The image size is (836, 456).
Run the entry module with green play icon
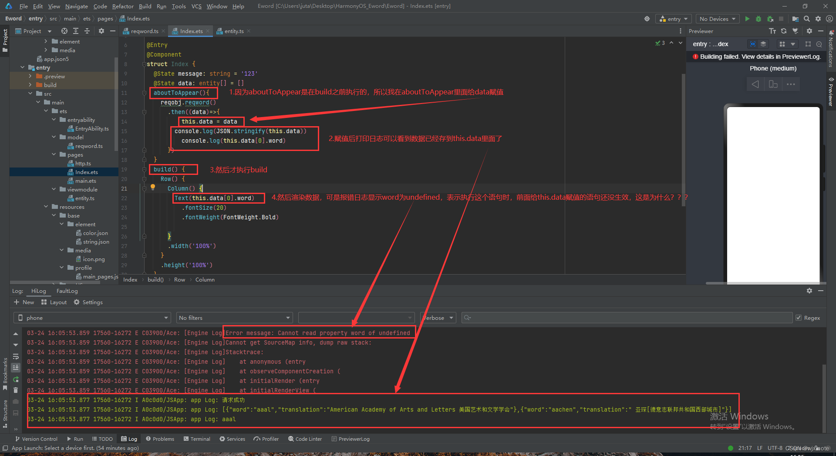pos(748,19)
